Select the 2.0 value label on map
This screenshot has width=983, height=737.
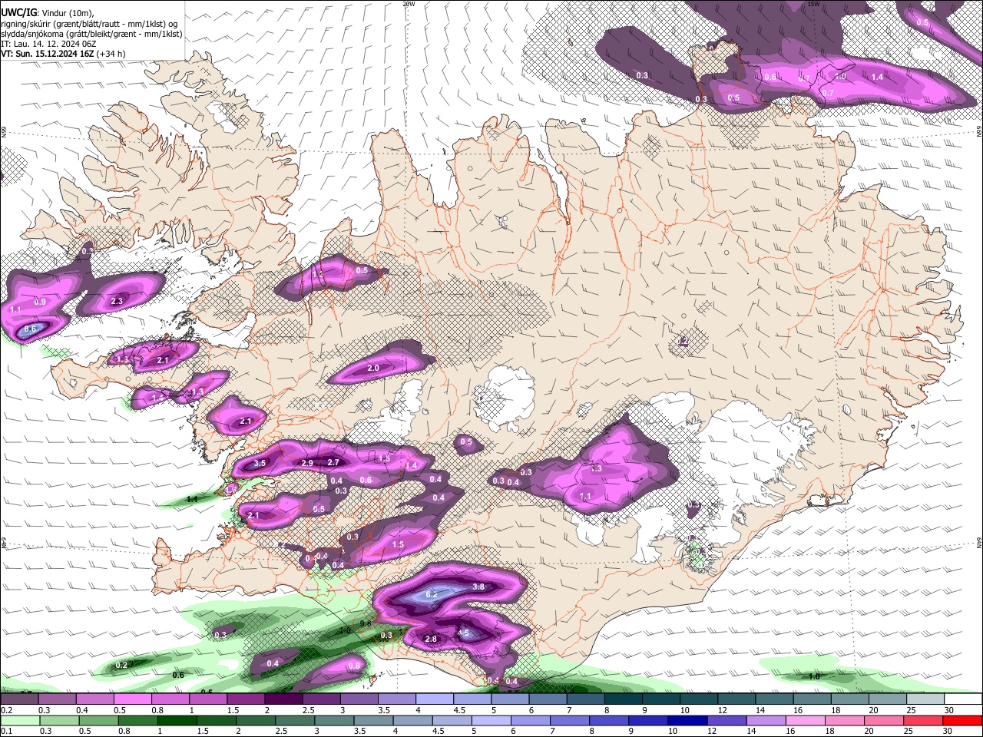pyautogui.click(x=373, y=368)
